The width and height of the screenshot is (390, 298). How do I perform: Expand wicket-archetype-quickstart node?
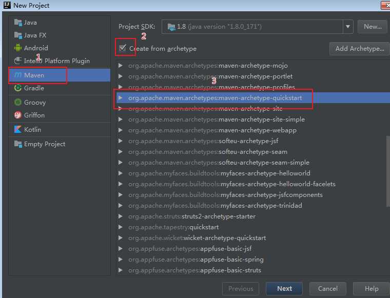[x=121, y=238]
